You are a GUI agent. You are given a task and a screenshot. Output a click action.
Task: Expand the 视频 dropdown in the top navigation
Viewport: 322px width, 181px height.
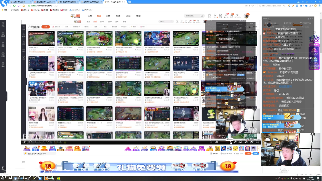(x=118, y=16)
